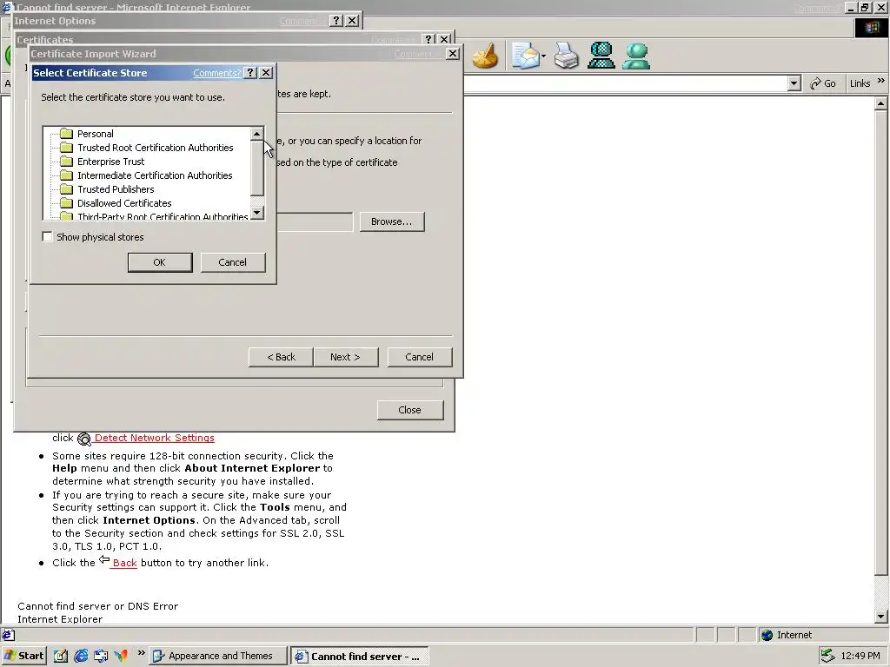Click the Enterprise Trust folder icon
Image resolution: width=890 pixels, height=667 pixels.
(x=67, y=162)
